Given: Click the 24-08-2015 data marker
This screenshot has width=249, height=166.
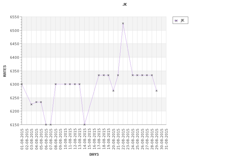Looking at the screenshot, I should click(132, 75).
